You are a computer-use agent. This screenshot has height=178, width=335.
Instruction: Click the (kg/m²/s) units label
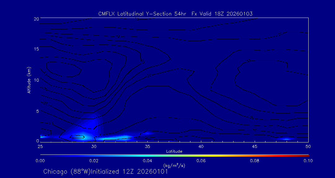click(174, 165)
